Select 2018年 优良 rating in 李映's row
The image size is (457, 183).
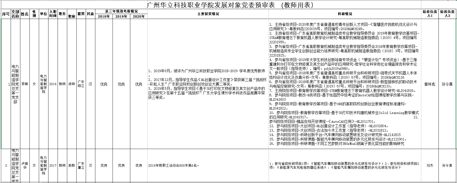pyautogui.click(x=104, y=84)
